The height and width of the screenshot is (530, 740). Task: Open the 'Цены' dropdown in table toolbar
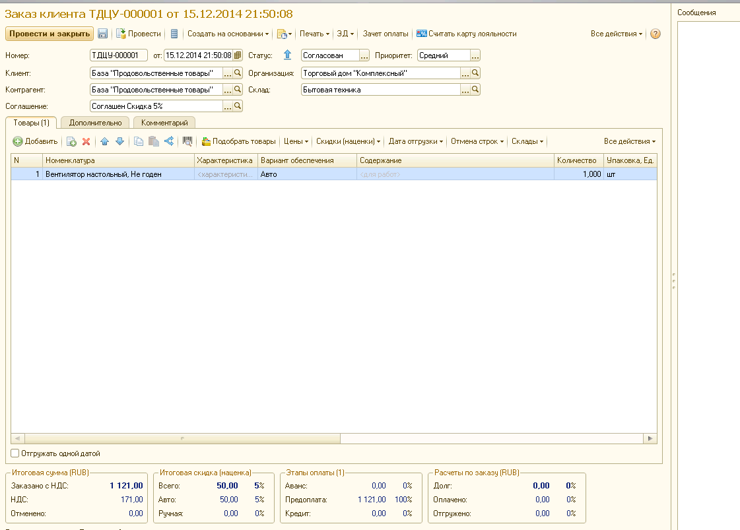click(296, 141)
